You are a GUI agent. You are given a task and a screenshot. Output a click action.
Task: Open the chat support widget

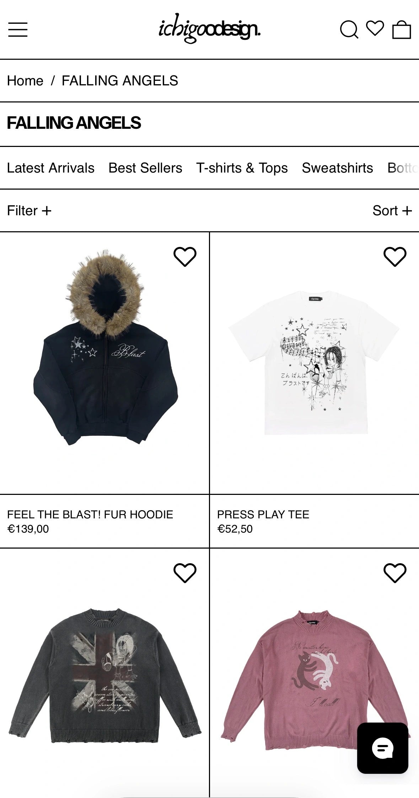tap(382, 748)
